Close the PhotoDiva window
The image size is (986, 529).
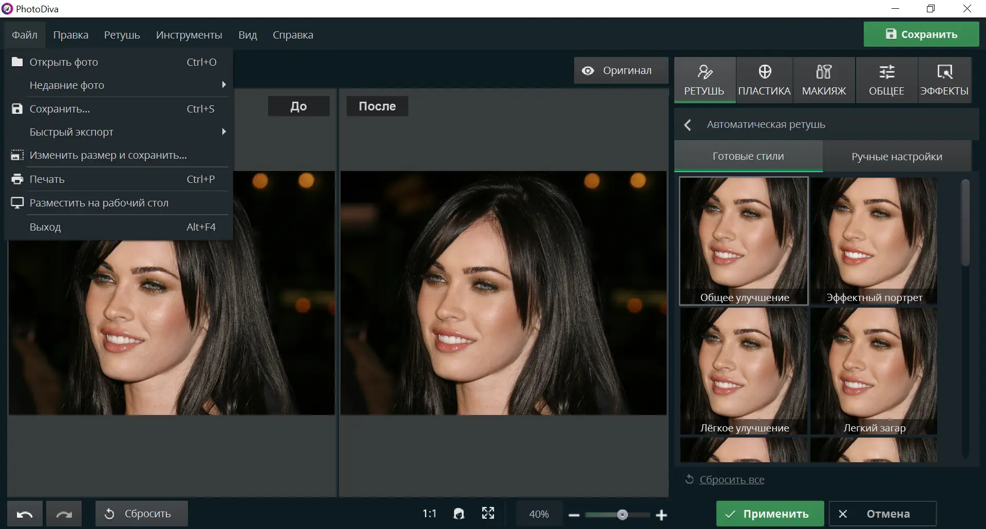(967, 9)
